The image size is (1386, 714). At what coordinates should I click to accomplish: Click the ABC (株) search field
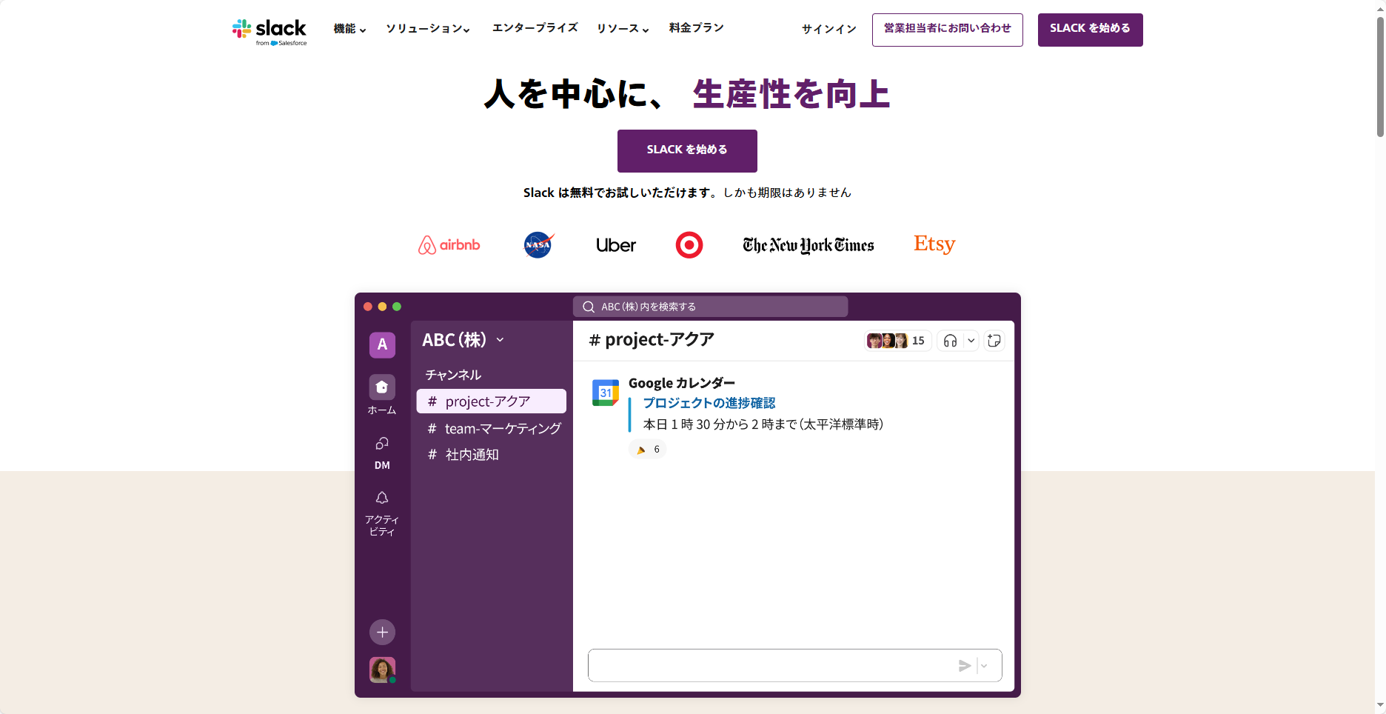(x=710, y=307)
